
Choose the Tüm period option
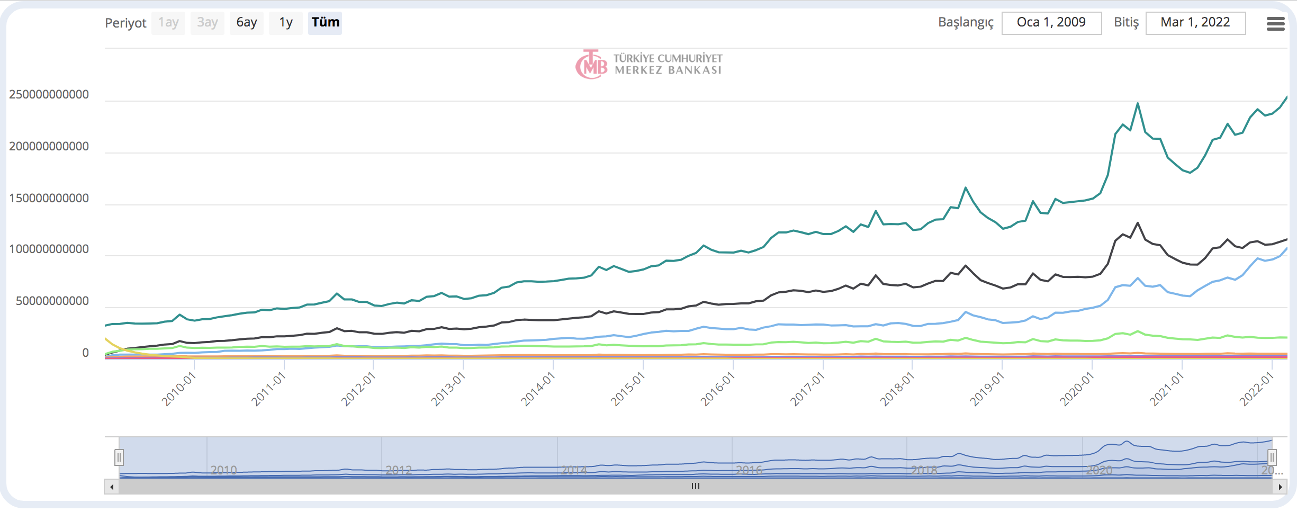click(x=325, y=23)
